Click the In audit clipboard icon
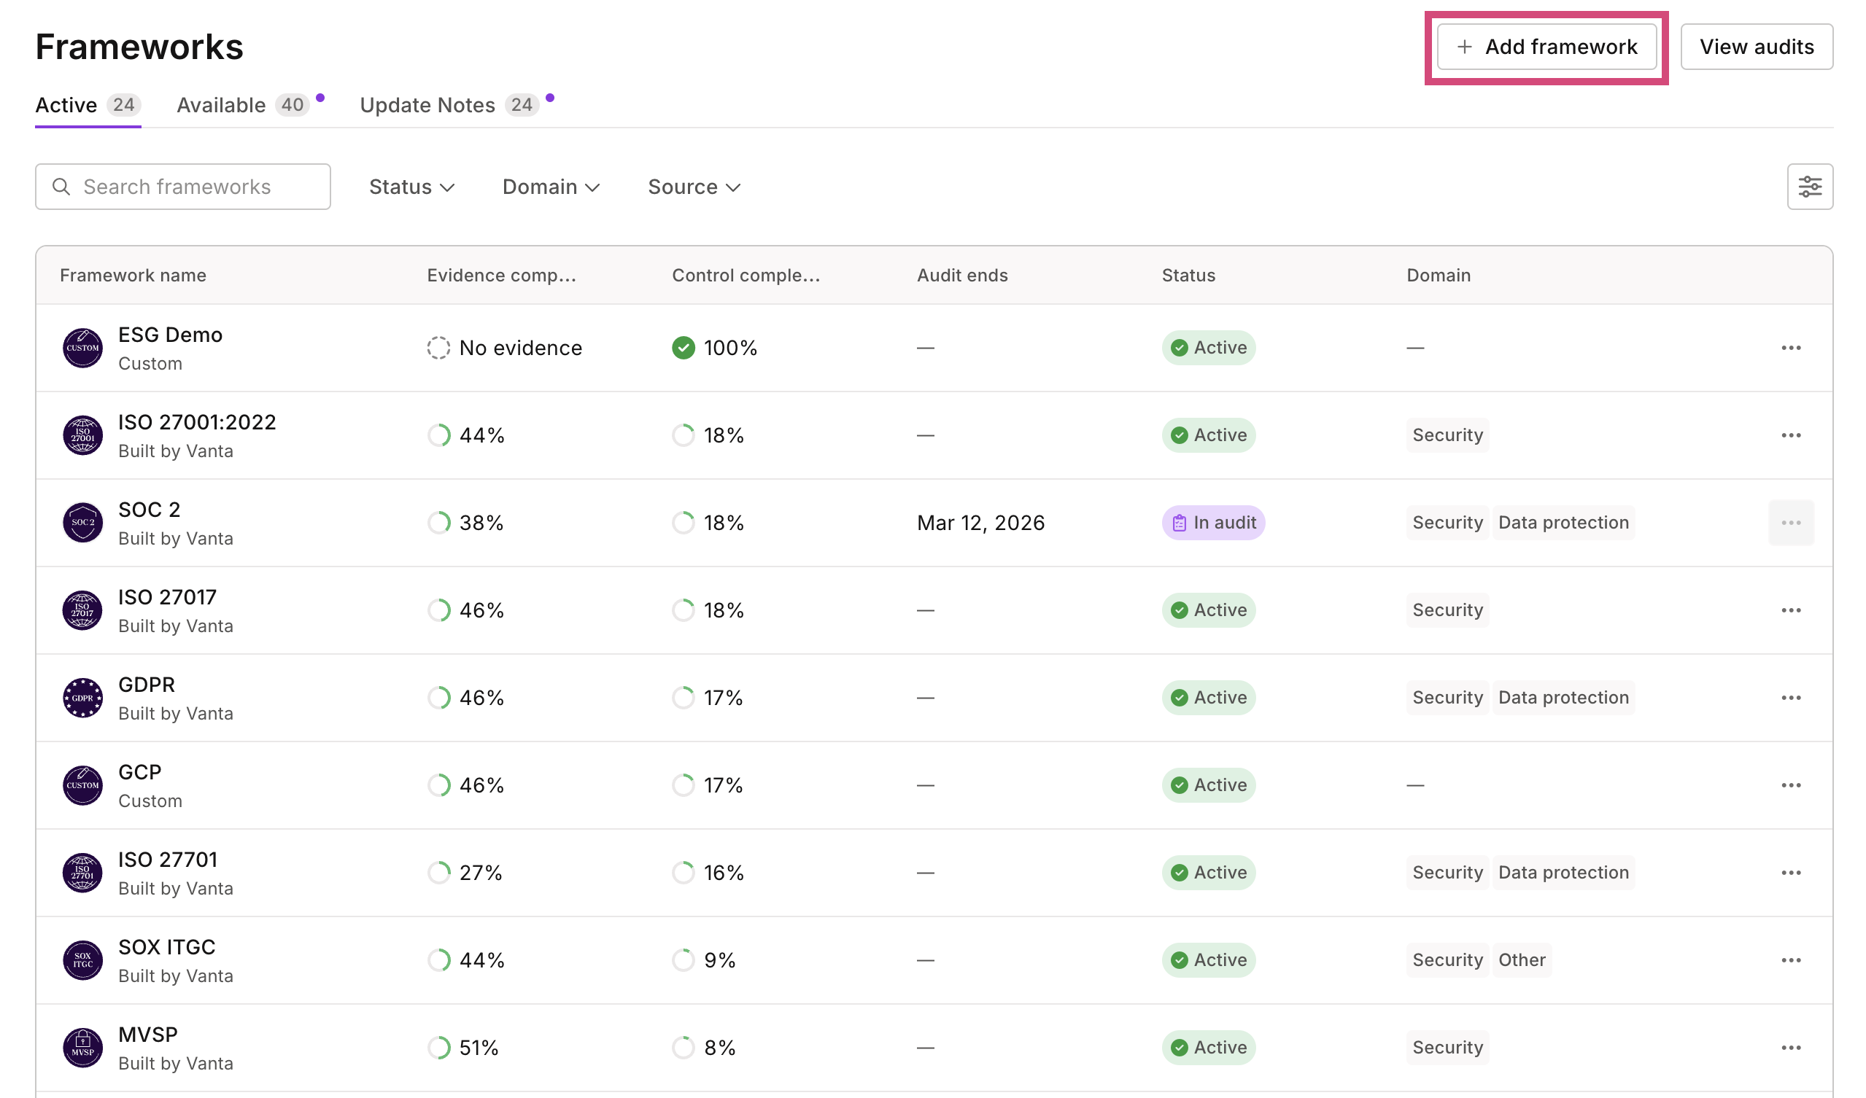This screenshot has height=1098, width=1866. pos(1179,523)
